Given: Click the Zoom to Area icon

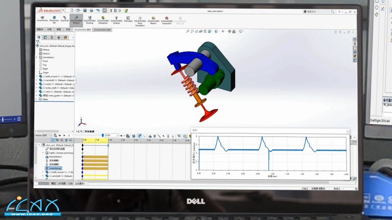Looking at the screenshot, I should pos(192,31).
